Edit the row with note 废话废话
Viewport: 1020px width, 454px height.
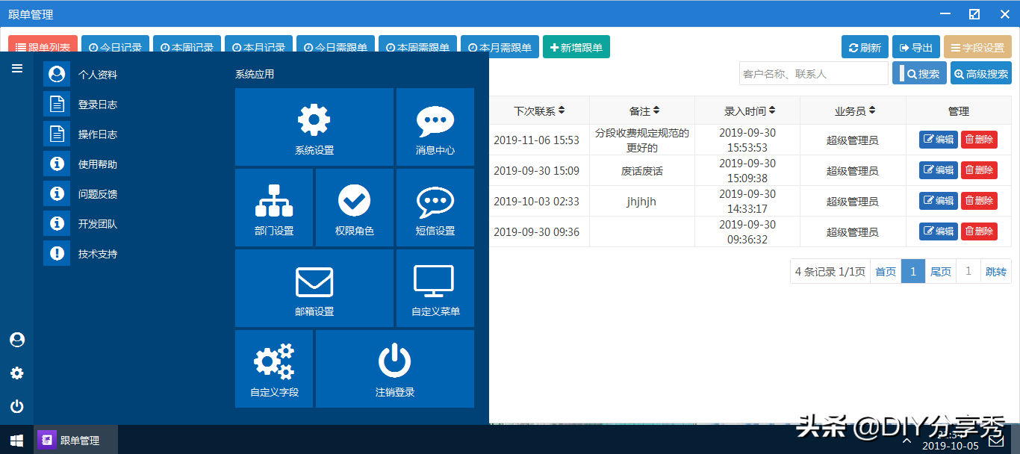tap(939, 170)
